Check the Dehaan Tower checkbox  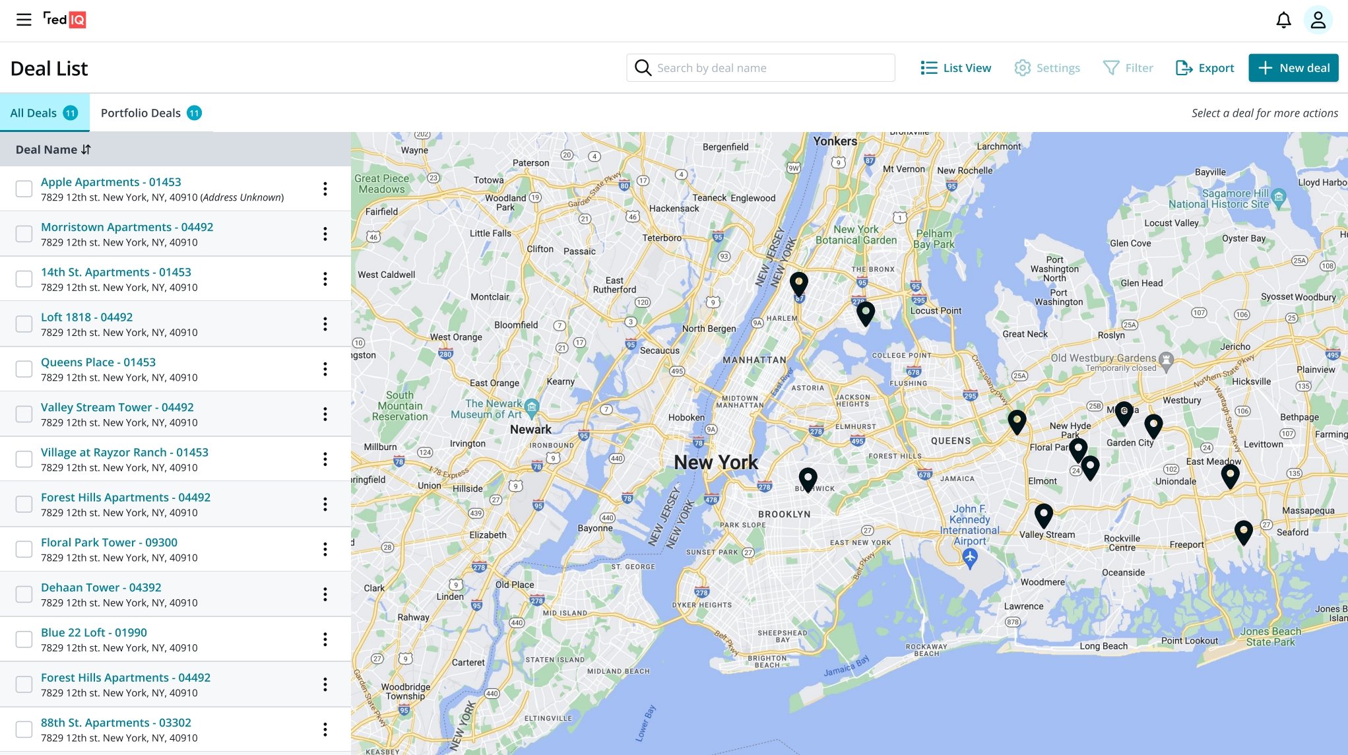(x=24, y=594)
